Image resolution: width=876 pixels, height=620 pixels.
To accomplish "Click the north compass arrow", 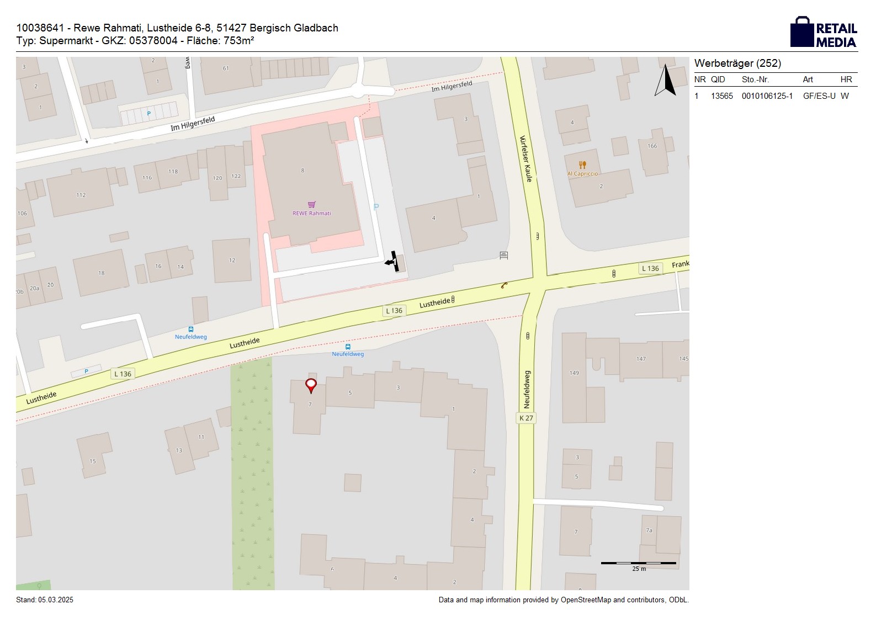I will pyautogui.click(x=665, y=81).
